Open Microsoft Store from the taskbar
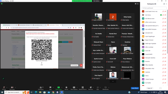The image size is (168, 94). (44, 92)
